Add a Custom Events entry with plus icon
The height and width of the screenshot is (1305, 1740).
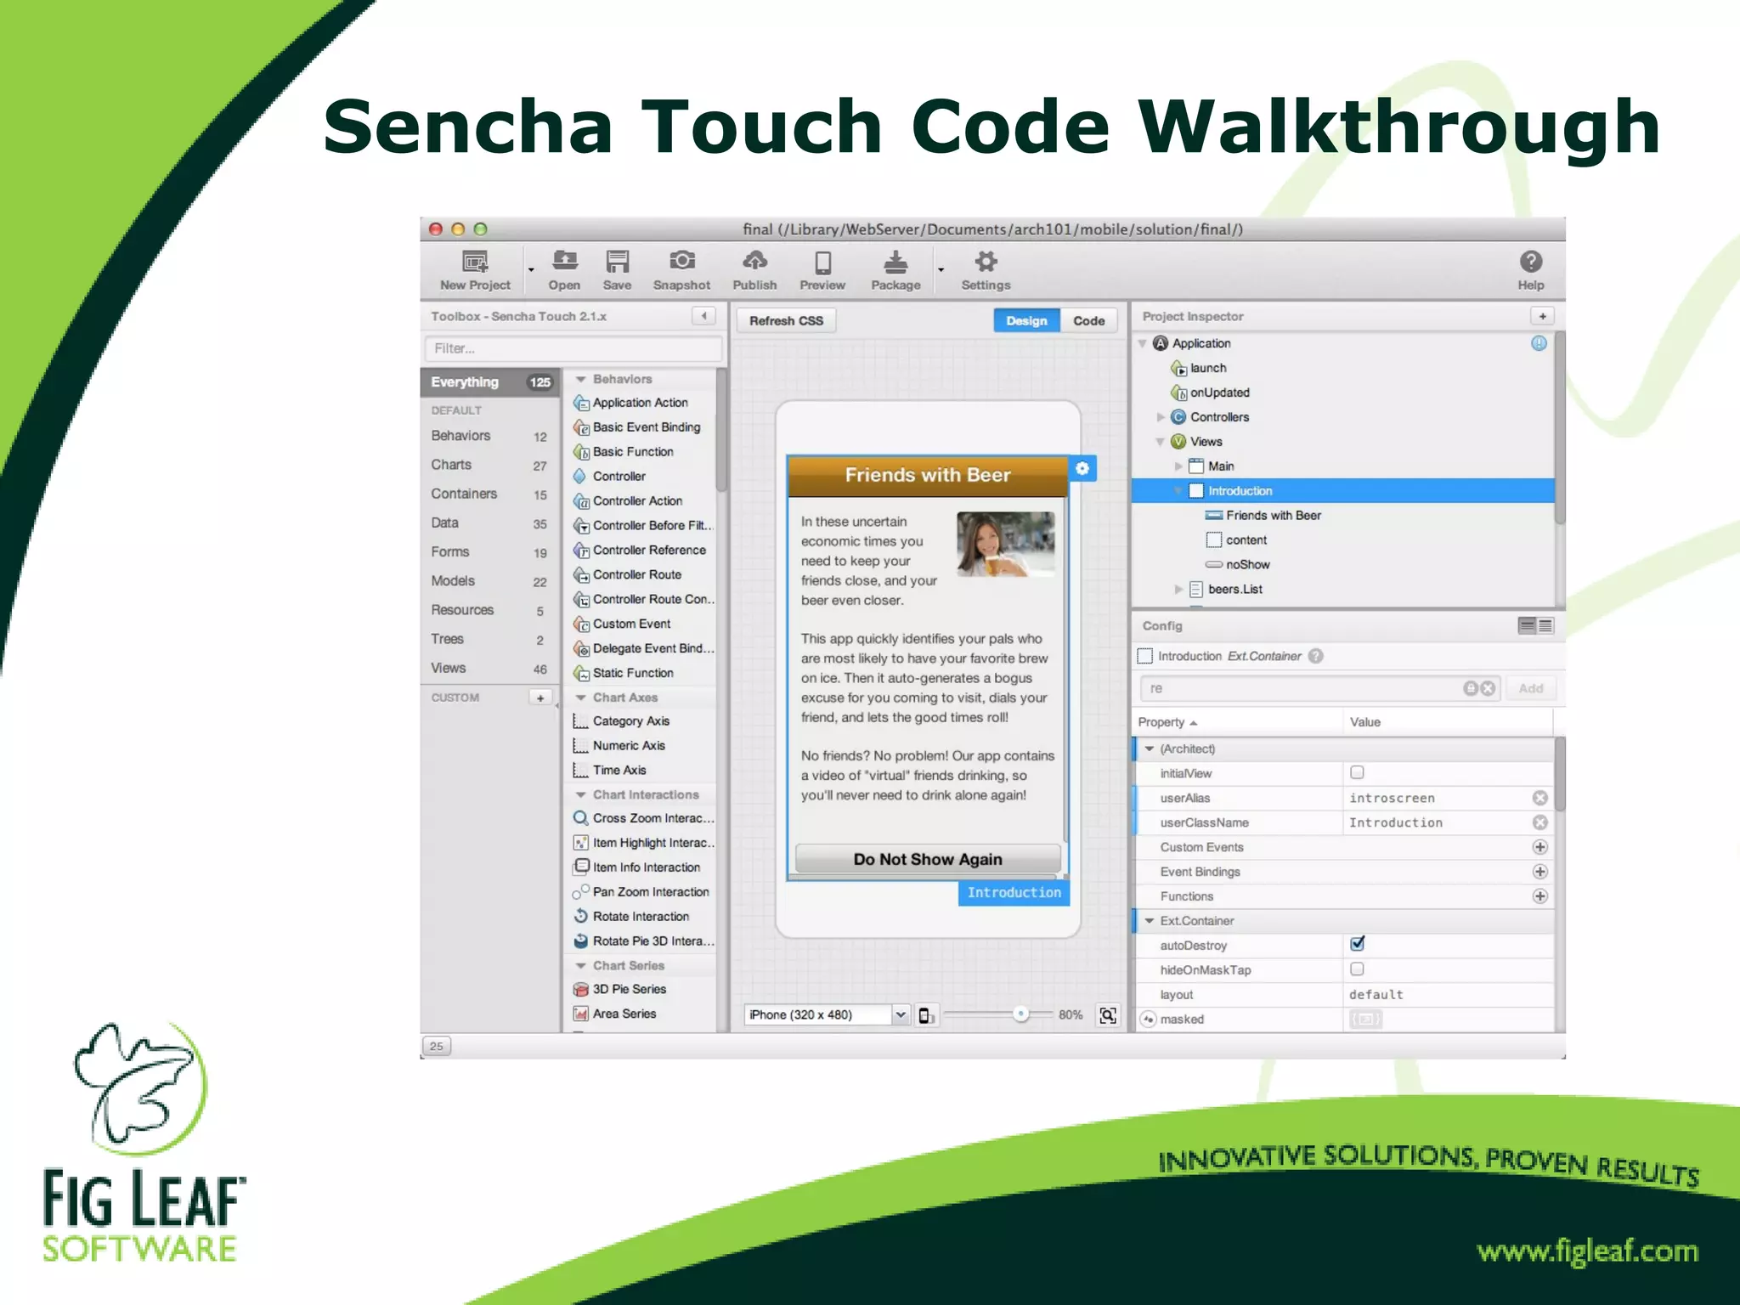click(1539, 847)
